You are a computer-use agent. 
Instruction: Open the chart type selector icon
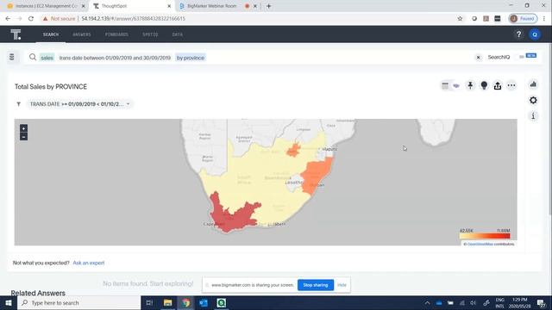point(533,84)
